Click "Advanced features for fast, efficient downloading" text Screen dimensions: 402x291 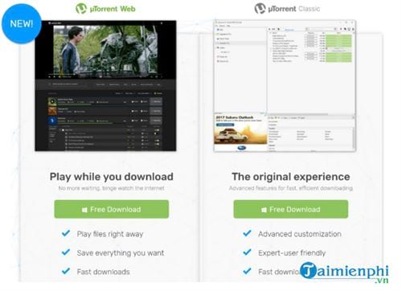pyautogui.click(x=291, y=188)
